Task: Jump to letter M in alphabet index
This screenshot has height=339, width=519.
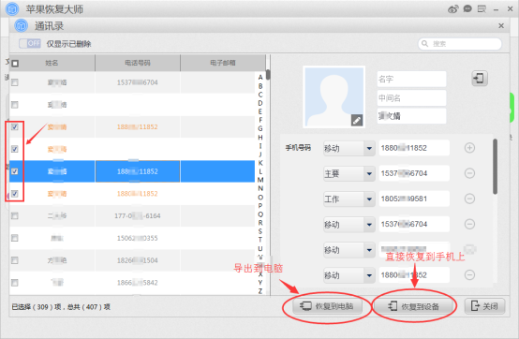Action: [260, 180]
